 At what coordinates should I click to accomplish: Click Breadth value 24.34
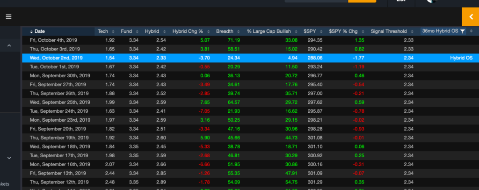coord(234,58)
